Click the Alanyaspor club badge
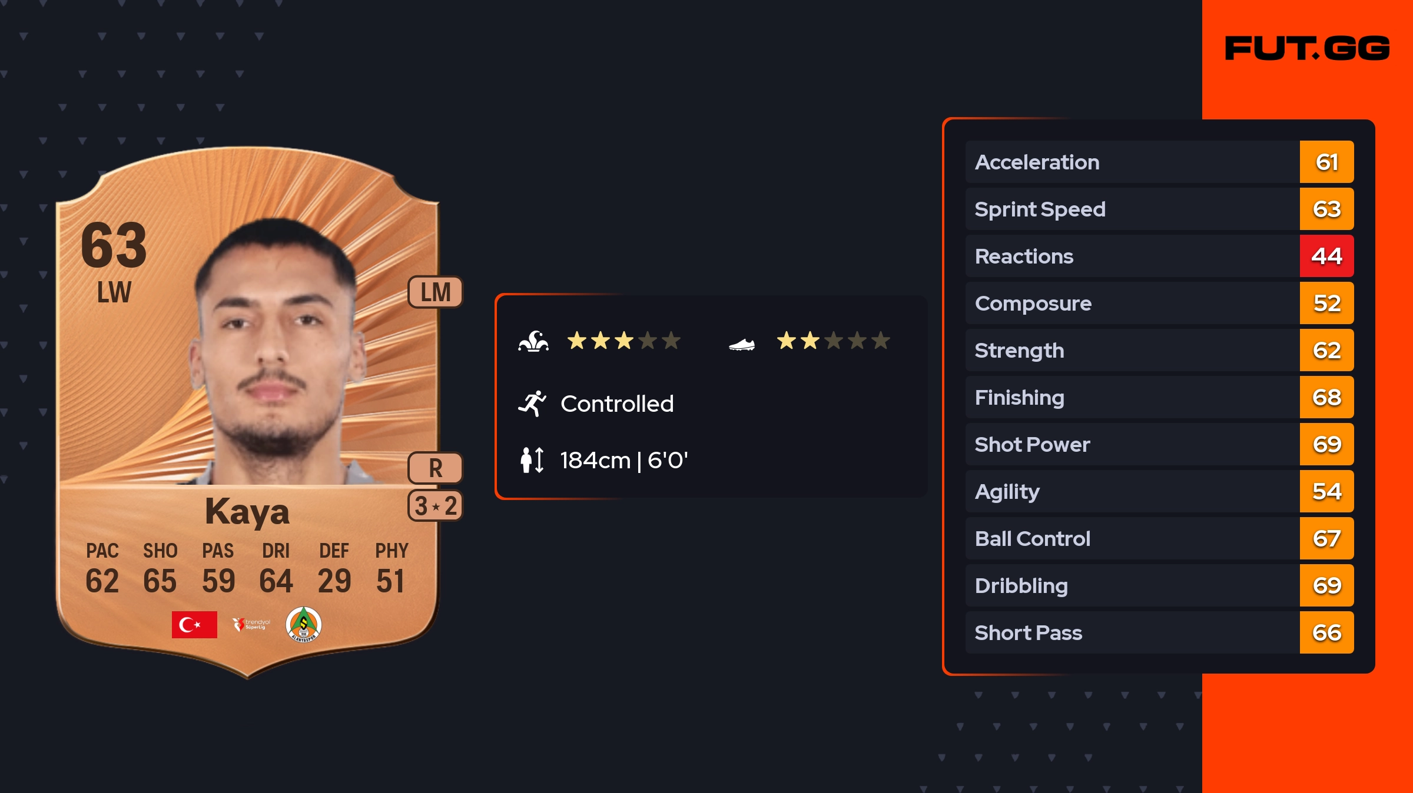The image size is (1413, 793). coord(303,624)
